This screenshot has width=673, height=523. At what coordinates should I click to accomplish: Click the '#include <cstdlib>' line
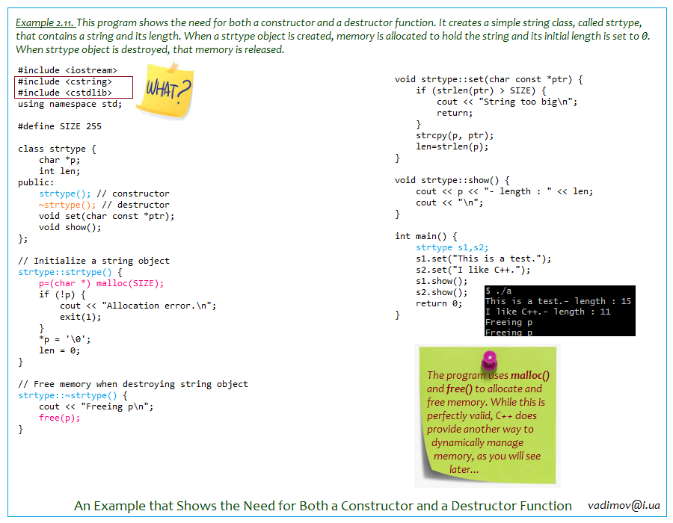pyautogui.click(x=65, y=93)
